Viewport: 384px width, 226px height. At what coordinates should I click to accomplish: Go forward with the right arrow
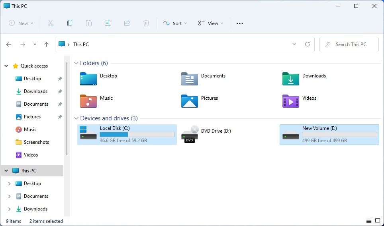click(x=23, y=44)
